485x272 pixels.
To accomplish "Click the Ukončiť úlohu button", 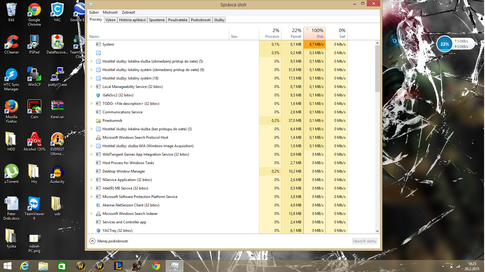I will point(364,241).
